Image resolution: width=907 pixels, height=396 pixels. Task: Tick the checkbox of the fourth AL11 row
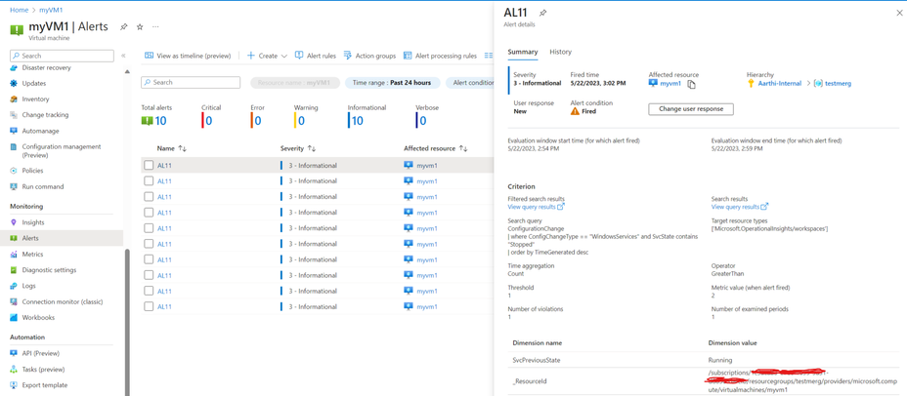(x=149, y=213)
